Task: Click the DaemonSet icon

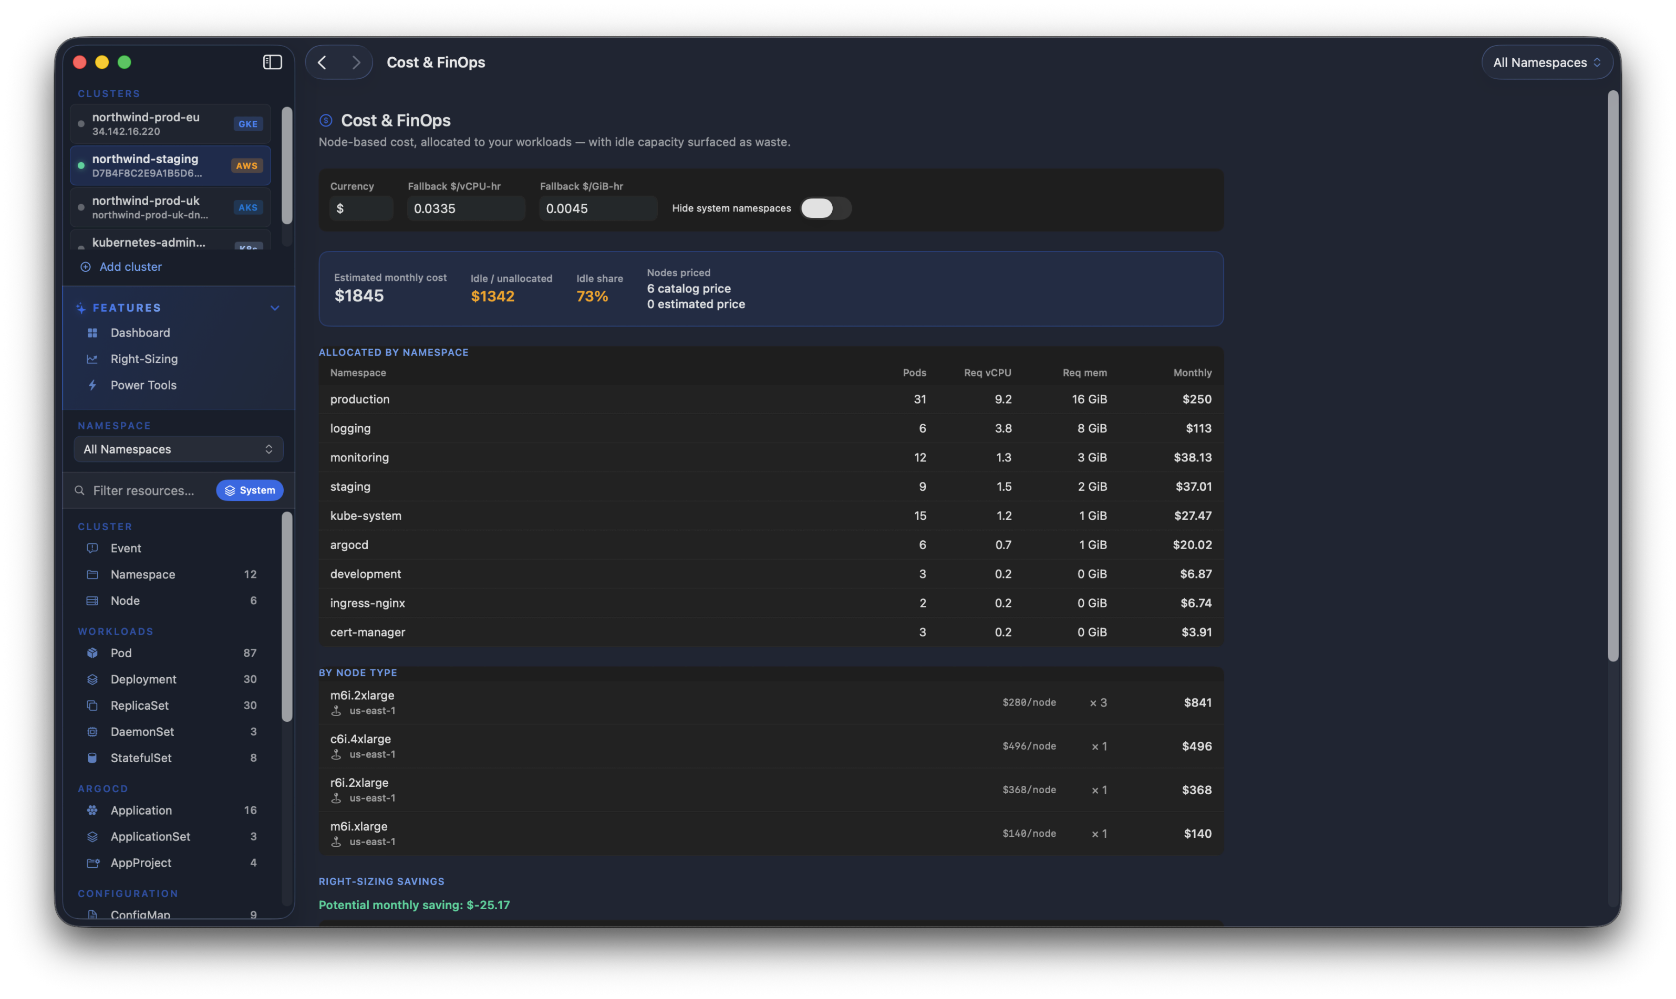Action: tap(92, 732)
